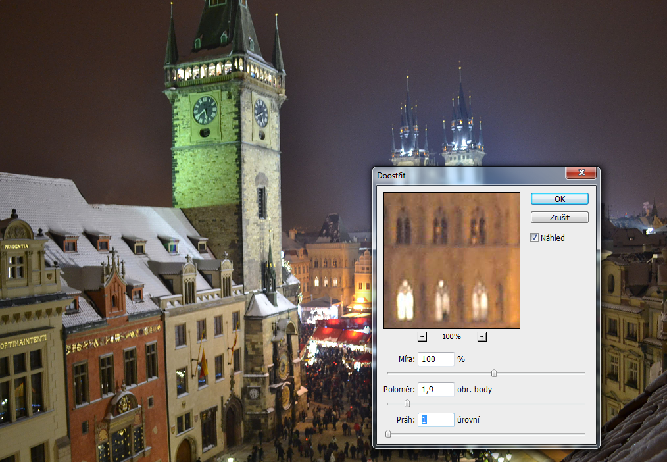The width and height of the screenshot is (667, 462).
Task: Click the PRUDENTIA inscription on the building
Action: (16, 246)
